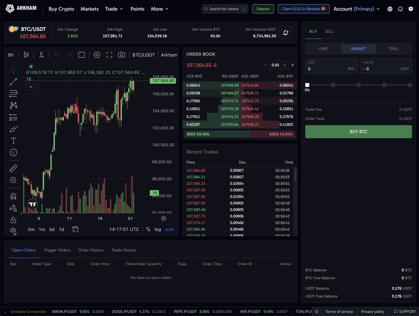
Task: Open the order book 0.01 grouping dropdown
Action: click(279, 65)
